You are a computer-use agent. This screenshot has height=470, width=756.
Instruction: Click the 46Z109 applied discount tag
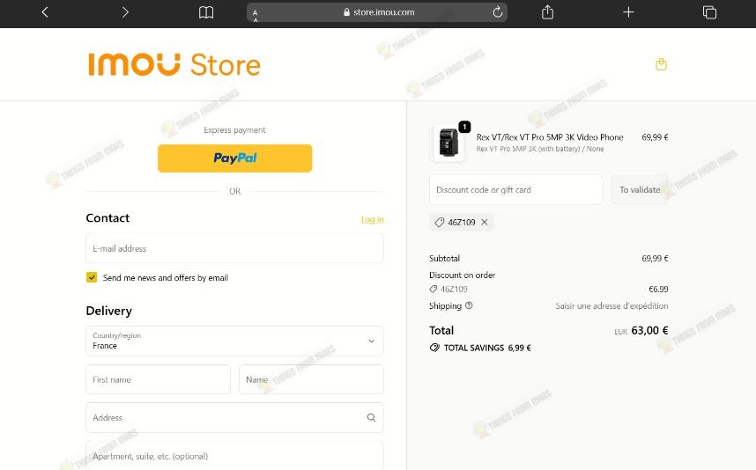pyautogui.click(x=462, y=222)
